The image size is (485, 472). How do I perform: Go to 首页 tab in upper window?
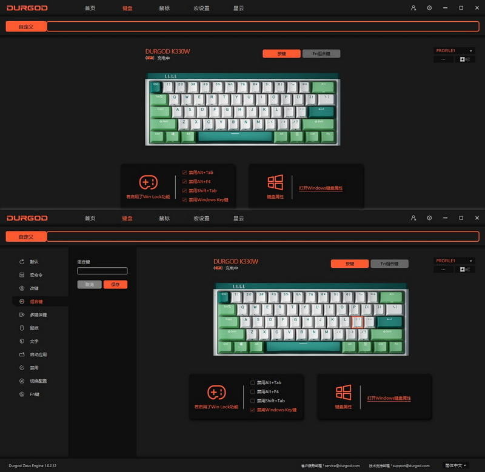(x=90, y=8)
